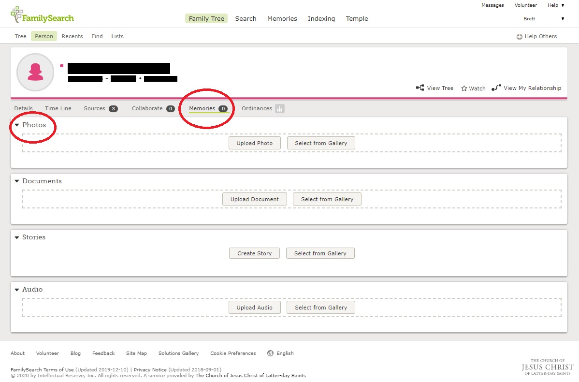
Task: Click Select from Gallery under Audio
Action: click(x=321, y=308)
